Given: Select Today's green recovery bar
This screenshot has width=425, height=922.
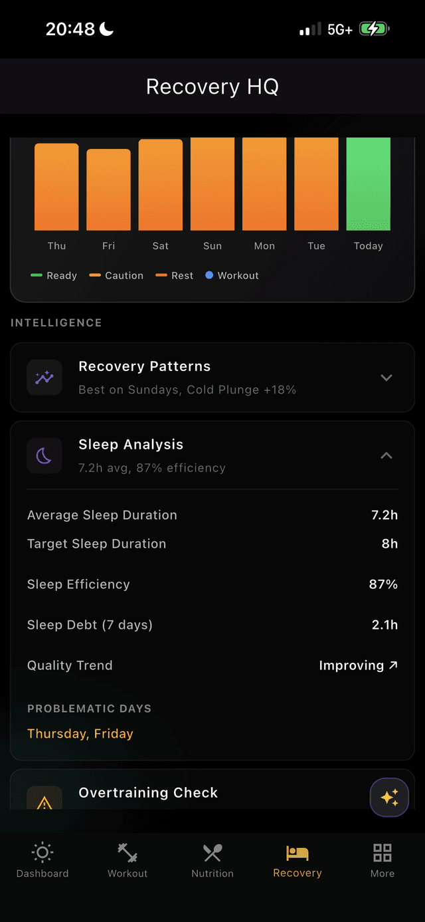Looking at the screenshot, I should (x=368, y=183).
